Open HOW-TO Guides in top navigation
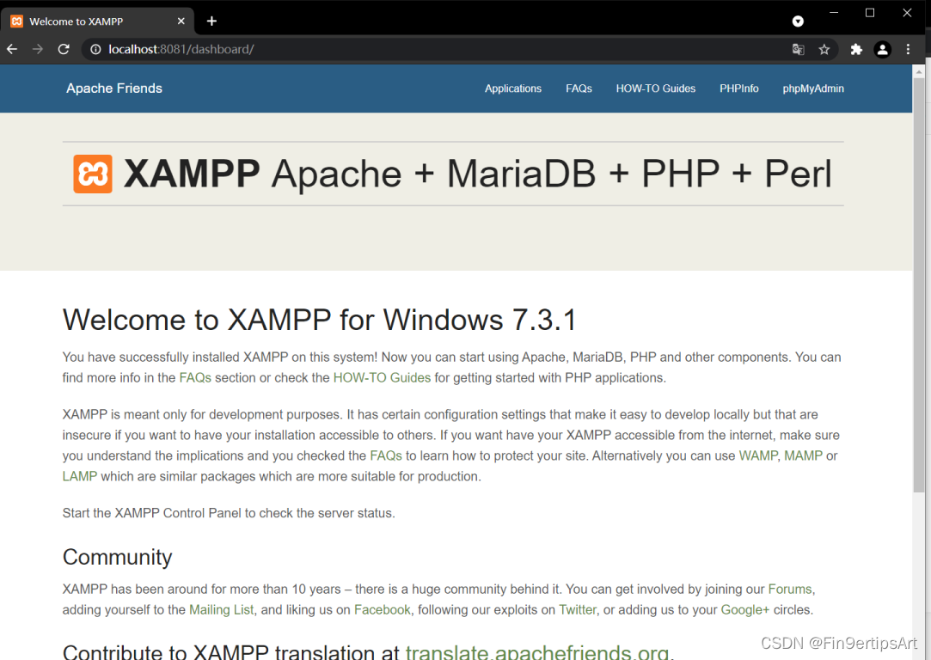931x660 pixels. click(x=656, y=89)
